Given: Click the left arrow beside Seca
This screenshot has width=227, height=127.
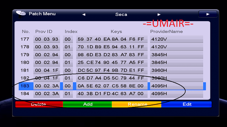Looking at the screenshot, I should (84, 14).
